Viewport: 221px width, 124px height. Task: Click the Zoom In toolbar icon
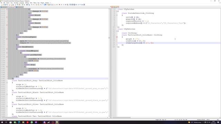point(32,4)
